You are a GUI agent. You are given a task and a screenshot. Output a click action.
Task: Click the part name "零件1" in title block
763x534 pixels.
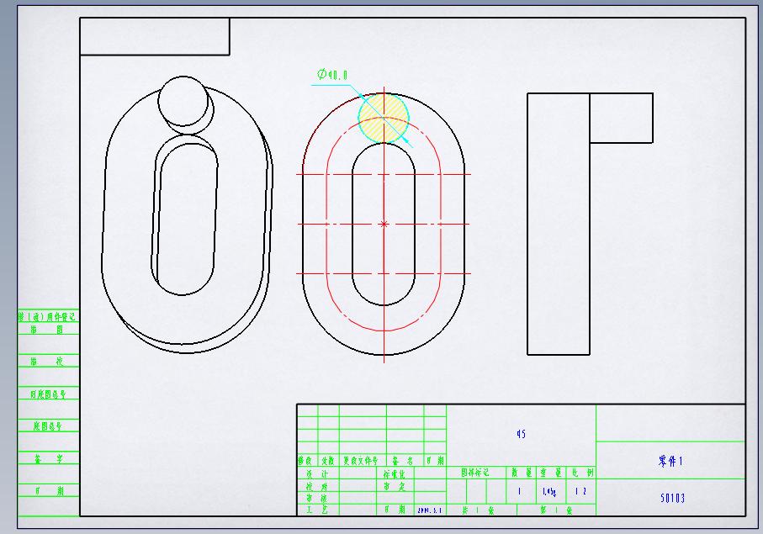670,461
